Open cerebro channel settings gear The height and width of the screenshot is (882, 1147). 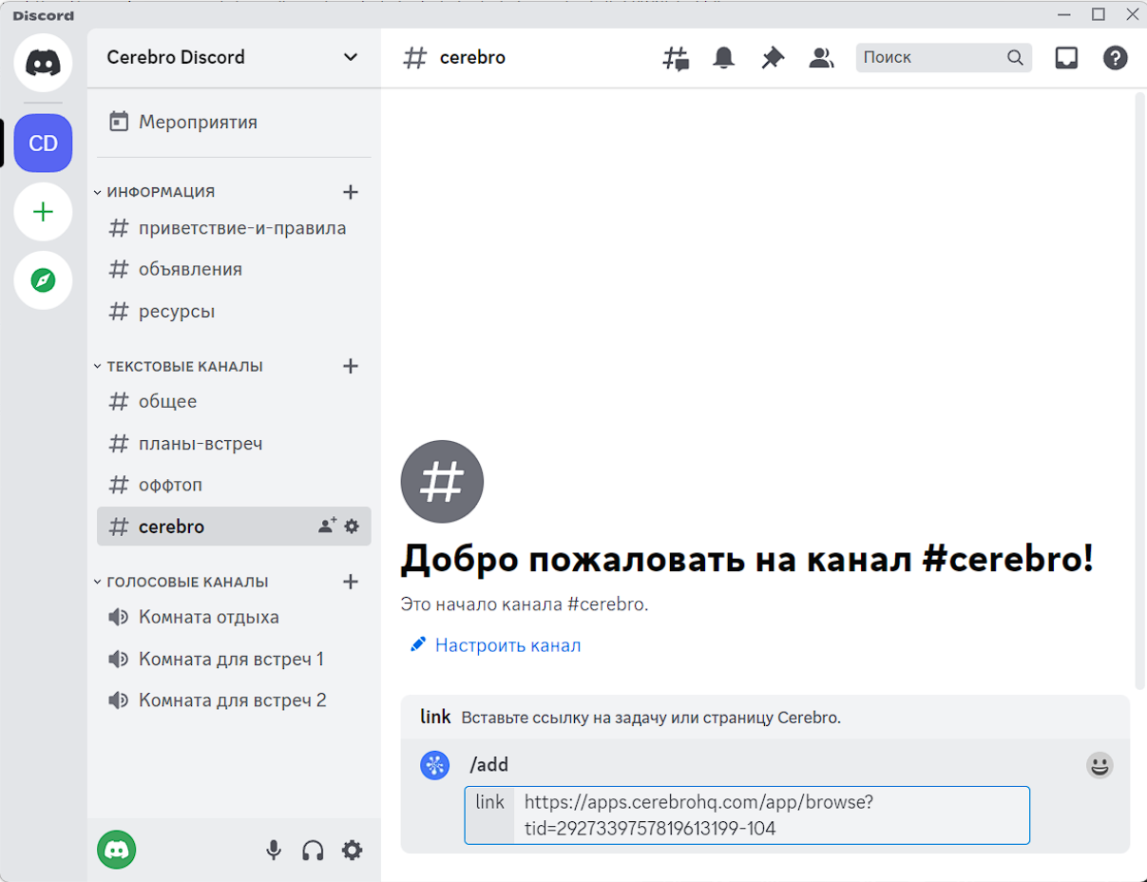(x=352, y=526)
